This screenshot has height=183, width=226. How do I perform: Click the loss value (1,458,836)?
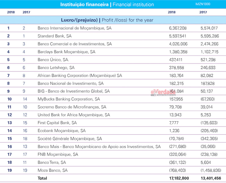click(211, 170)
